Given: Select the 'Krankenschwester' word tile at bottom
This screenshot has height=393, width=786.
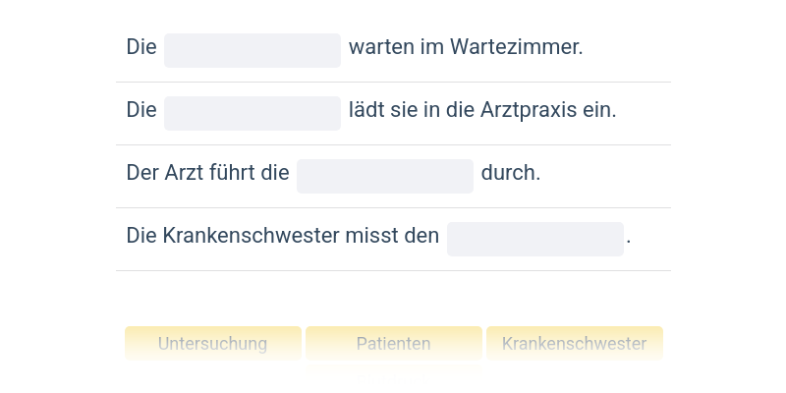Looking at the screenshot, I should 575,344.
